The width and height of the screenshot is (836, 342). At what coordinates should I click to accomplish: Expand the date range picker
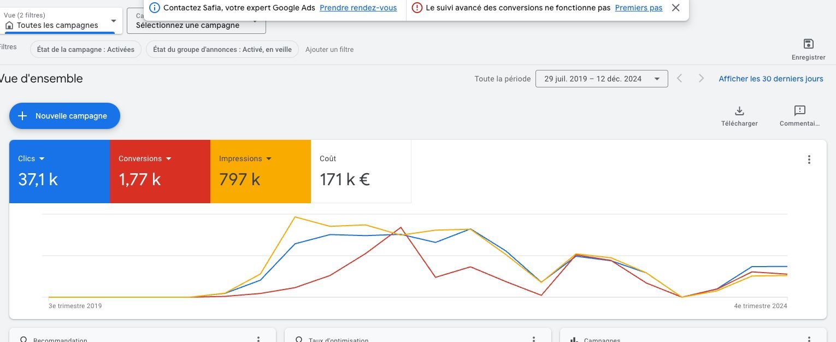(x=601, y=79)
